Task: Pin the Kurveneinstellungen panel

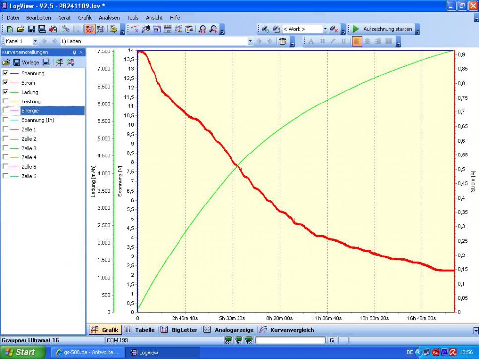Action: tap(74, 52)
